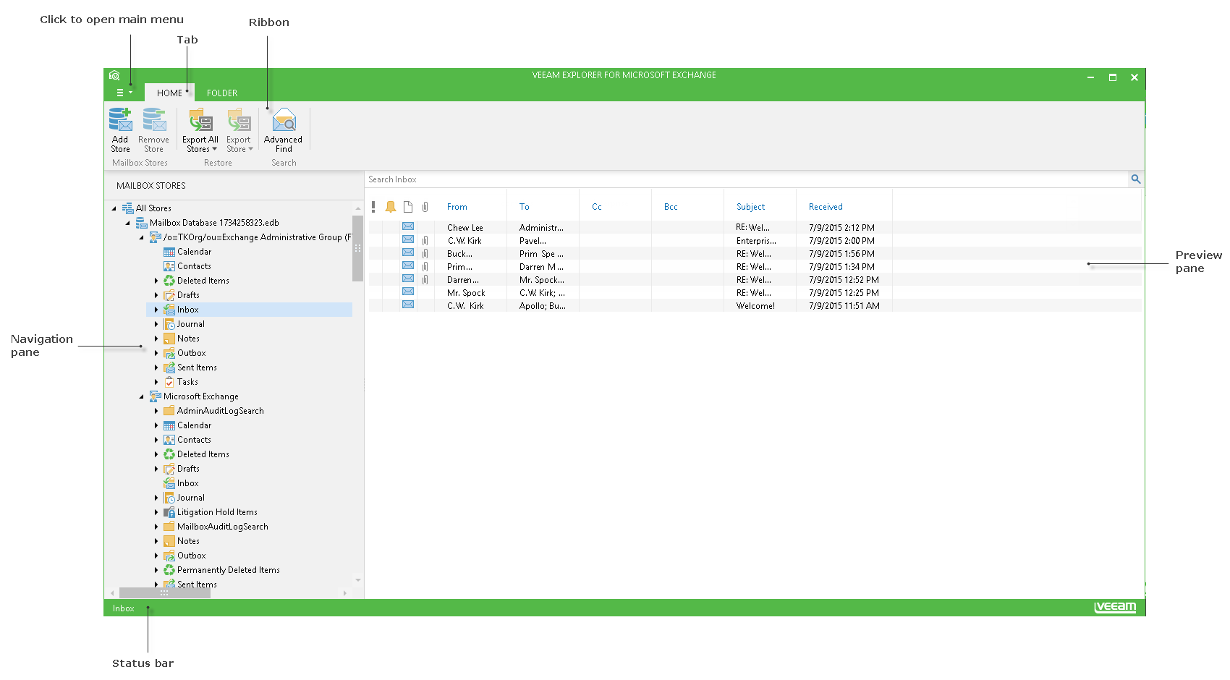Screen dimensions: 1230x680
Task: Click the Microsoft Exchange mailbox icon
Action: point(156,396)
